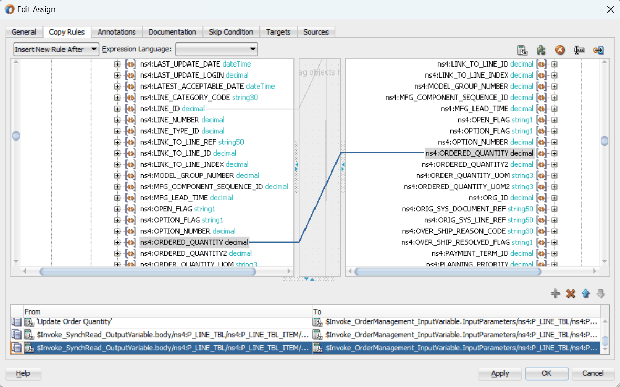The height and width of the screenshot is (387, 620).
Task: Open the Annotations tab
Action: click(117, 32)
